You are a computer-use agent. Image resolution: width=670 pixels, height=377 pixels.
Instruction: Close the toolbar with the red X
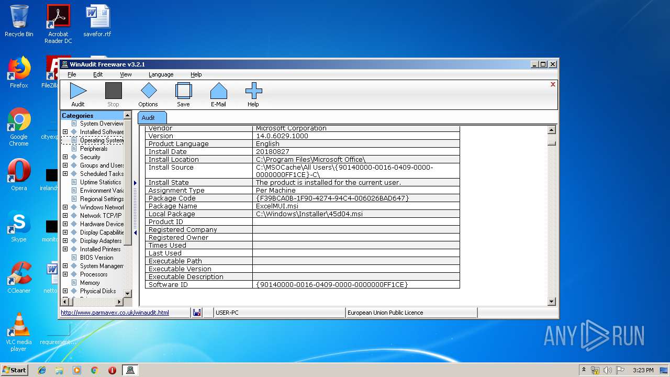[x=553, y=84]
